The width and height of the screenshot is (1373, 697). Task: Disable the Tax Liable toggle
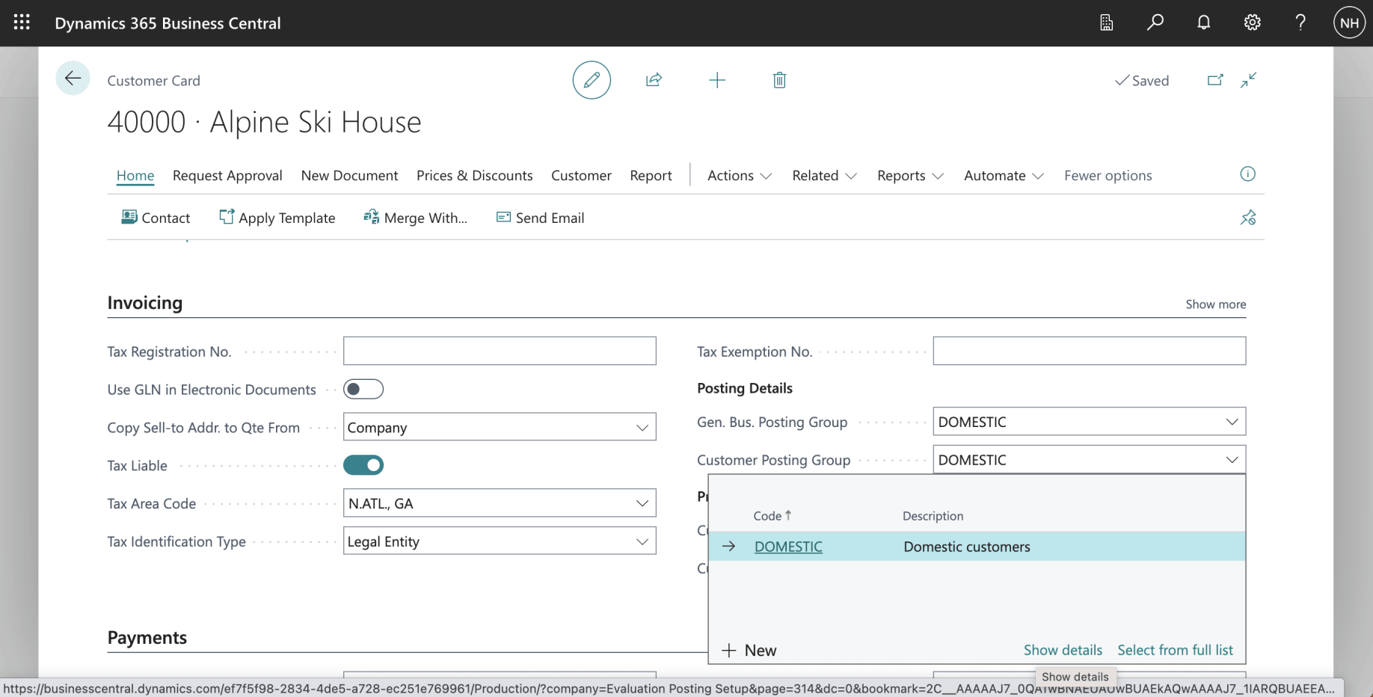(363, 465)
